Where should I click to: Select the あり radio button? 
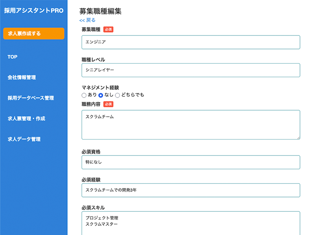tap(84, 95)
